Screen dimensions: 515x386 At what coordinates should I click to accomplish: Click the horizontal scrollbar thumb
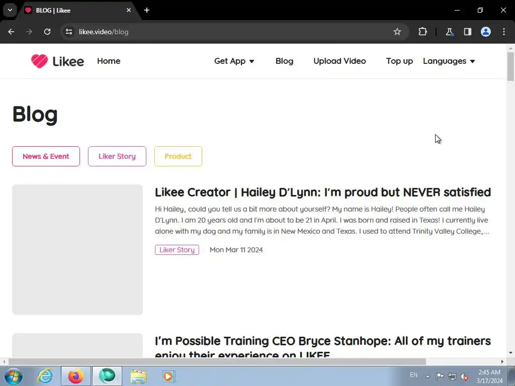point(217,362)
